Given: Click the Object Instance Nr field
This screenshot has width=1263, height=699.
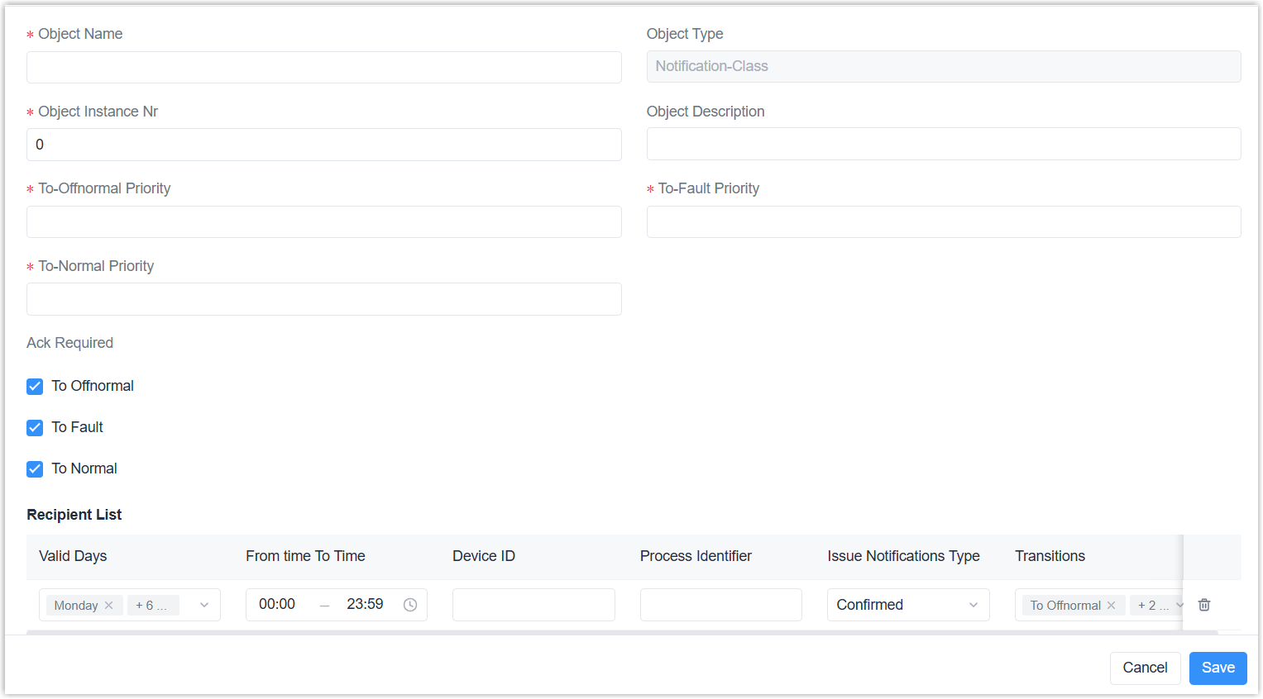Looking at the screenshot, I should (x=323, y=145).
